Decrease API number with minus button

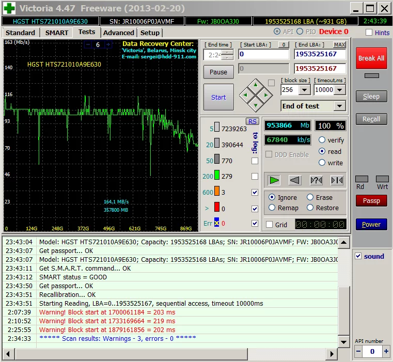(x=358, y=351)
